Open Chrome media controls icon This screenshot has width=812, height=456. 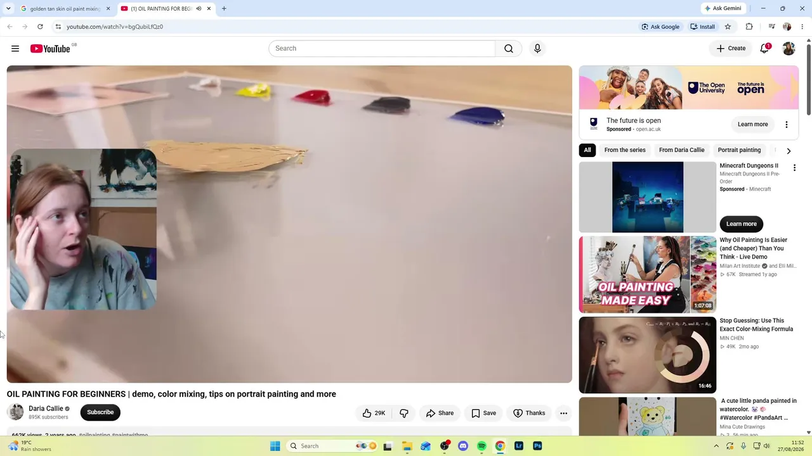[x=771, y=27]
